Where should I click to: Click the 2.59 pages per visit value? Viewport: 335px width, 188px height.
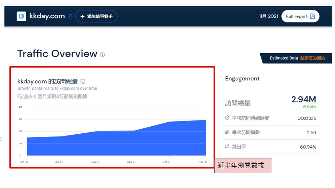pos(312,133)
